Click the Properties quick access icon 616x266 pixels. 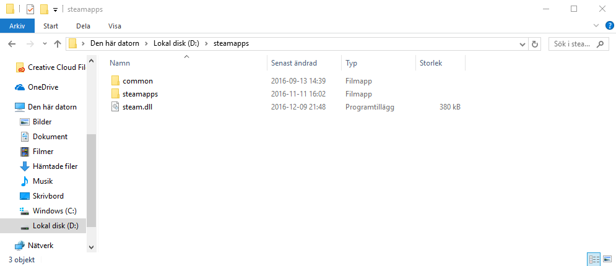(30, 9)
